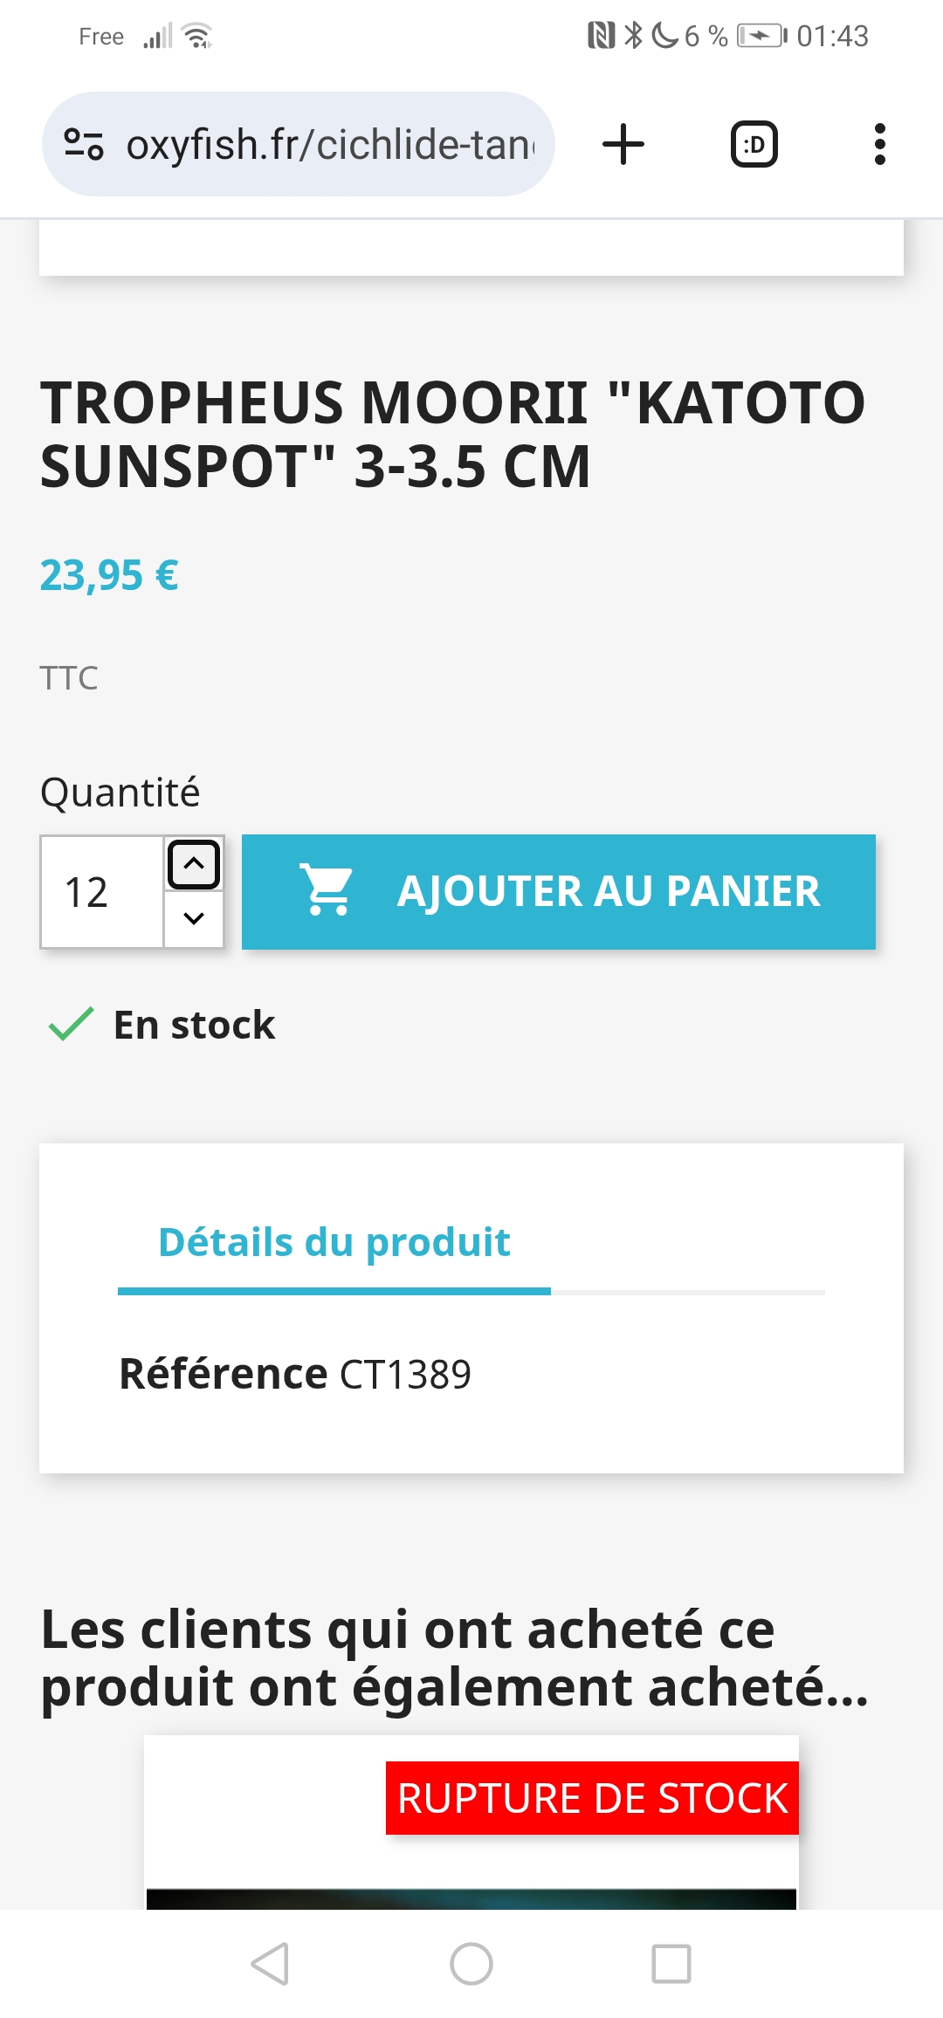This screenshot has height=2018, width=943.
Task: Tap the oxyfish.fr URL address bar
Action: pos(299,144)
